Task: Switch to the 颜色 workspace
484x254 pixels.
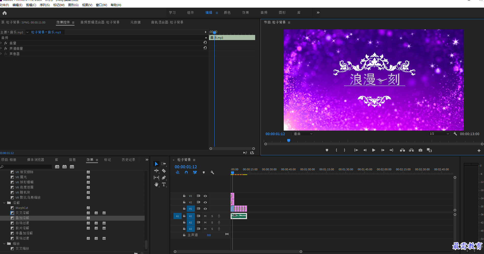Action: 227,12
